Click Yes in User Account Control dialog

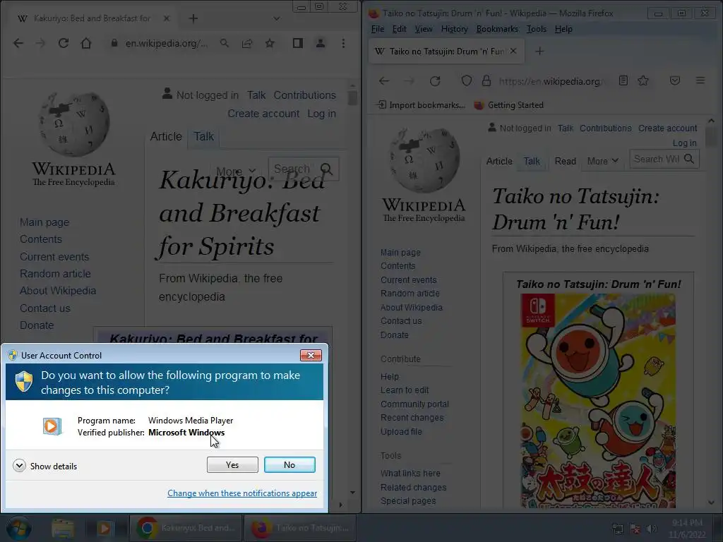[232, 464]
